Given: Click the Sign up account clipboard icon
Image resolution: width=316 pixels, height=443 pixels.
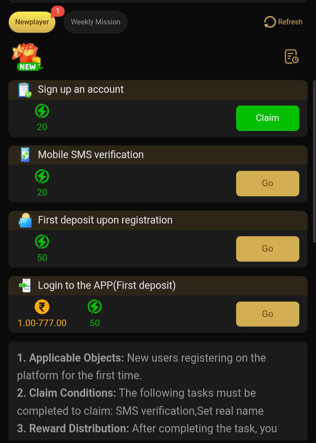Looking at the screenshot, I should tap(25, 89).
